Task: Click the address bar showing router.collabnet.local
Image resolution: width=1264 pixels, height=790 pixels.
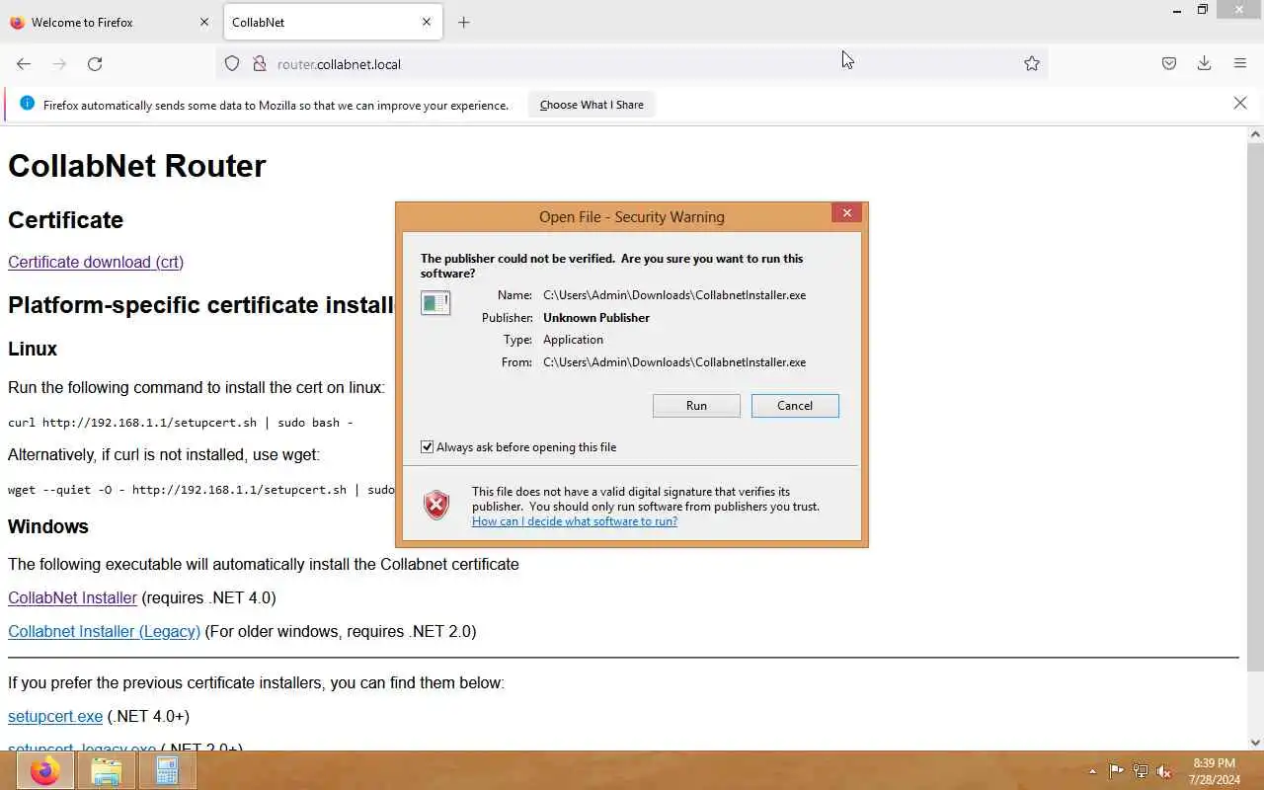Action: point(632,64)
